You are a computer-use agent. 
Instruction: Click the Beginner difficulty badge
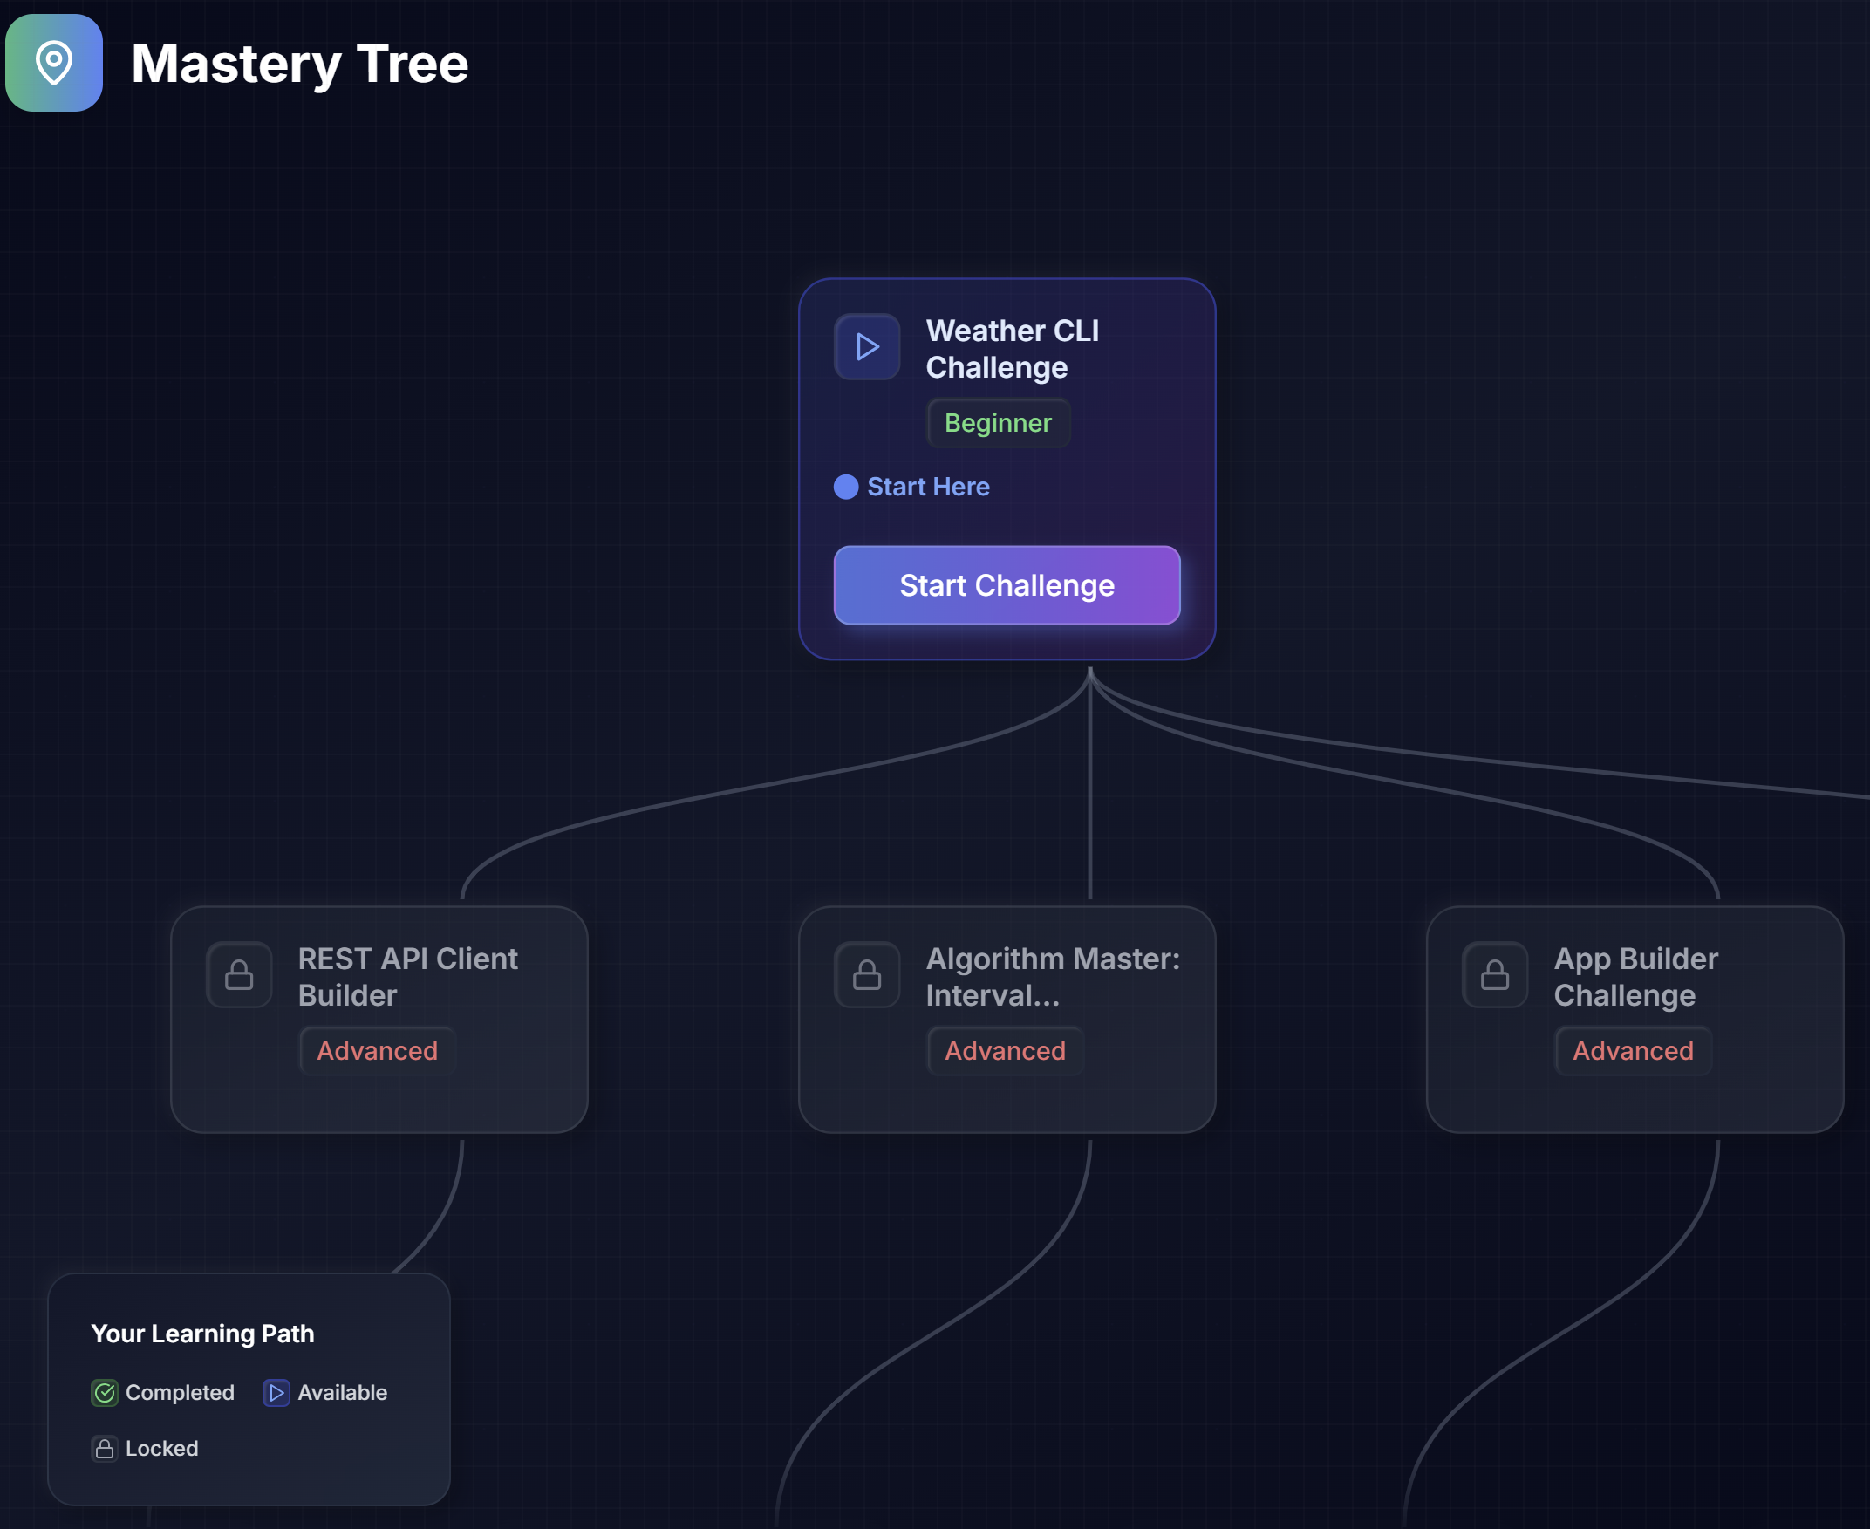pos(998,423)
